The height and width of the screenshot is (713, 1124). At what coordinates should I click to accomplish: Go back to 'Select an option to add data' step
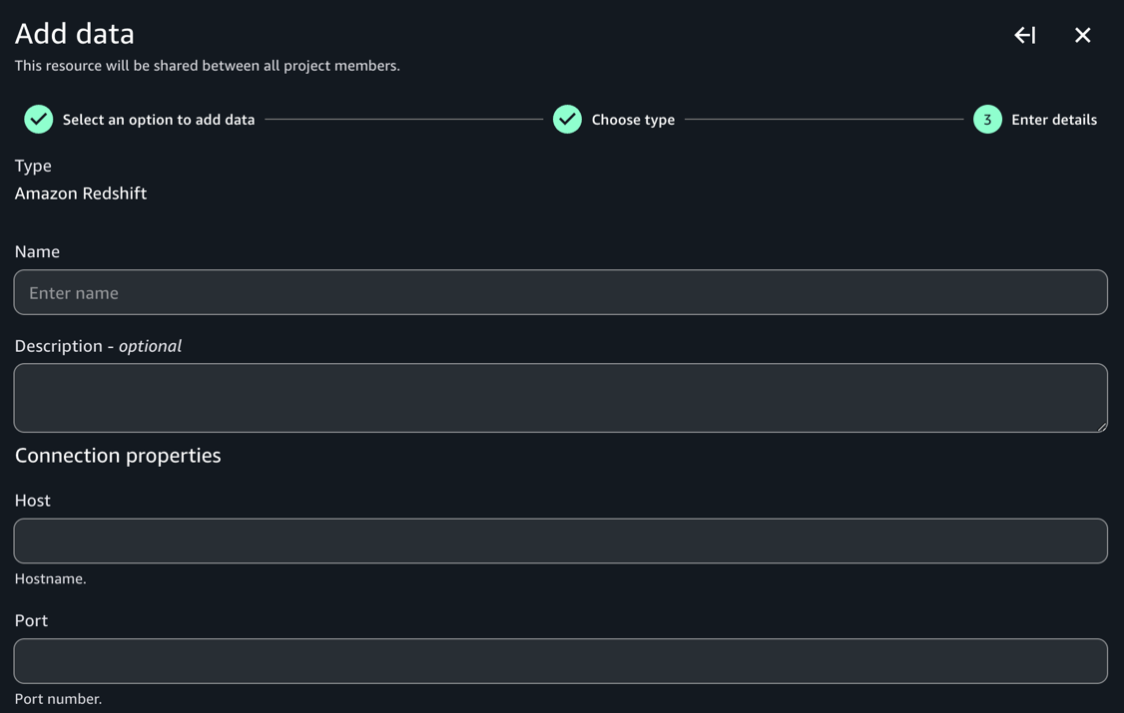coord(159,120)
